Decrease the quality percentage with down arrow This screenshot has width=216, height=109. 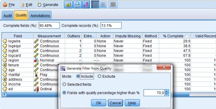tap(167, 95)
